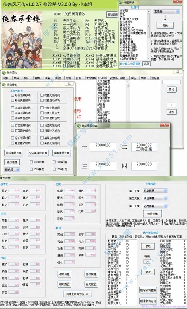This screenshot has height=309, width=187.
Task: Click the 修改天赋 button
Action: coord(152,214)
